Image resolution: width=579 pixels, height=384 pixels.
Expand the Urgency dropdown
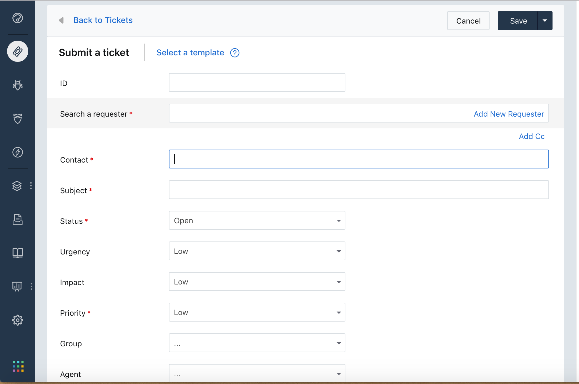[x=257, y=251]
